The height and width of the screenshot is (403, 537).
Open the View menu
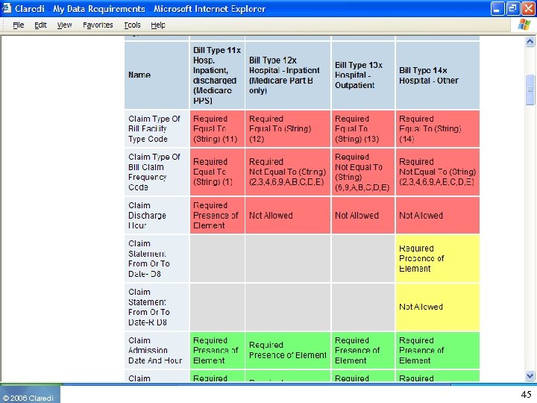coord(64,25)
